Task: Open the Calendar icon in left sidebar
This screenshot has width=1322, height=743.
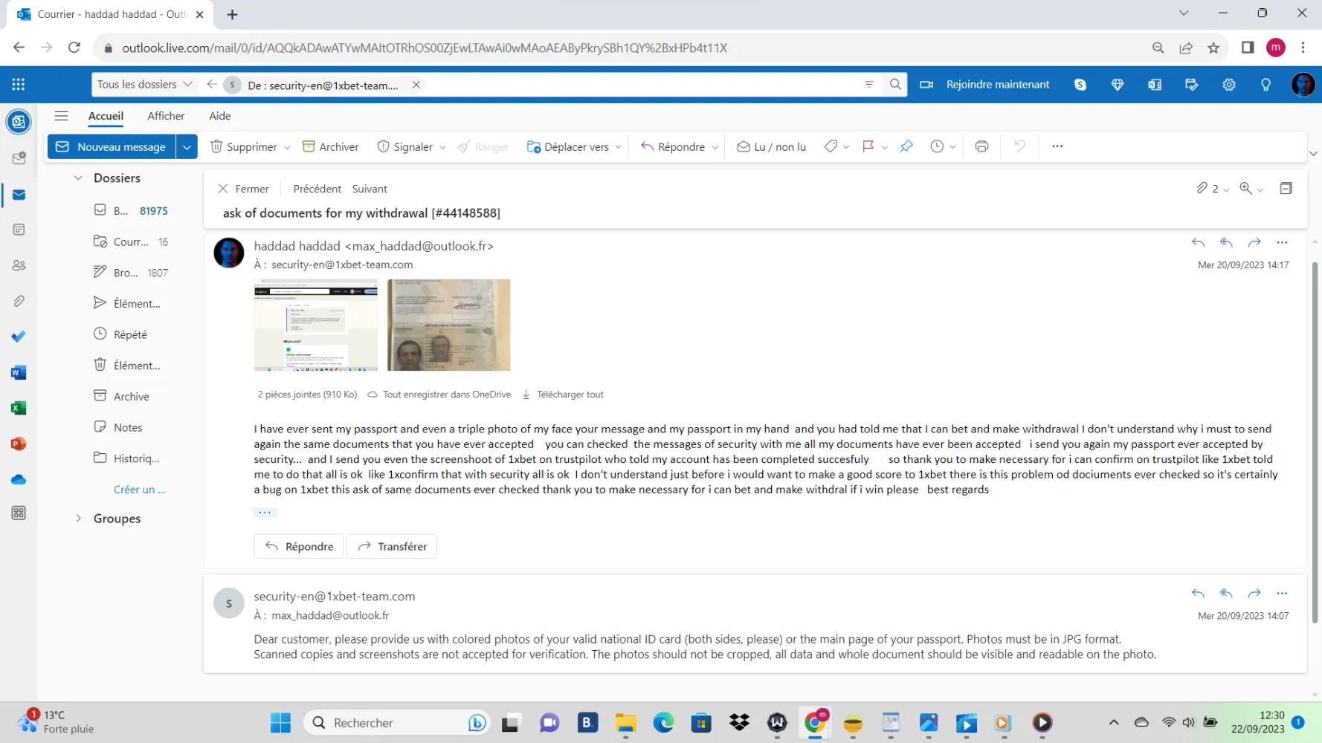Action: point(19,230)
